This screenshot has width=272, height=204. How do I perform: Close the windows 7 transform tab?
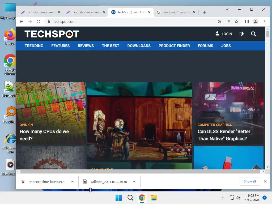point(194,12)
